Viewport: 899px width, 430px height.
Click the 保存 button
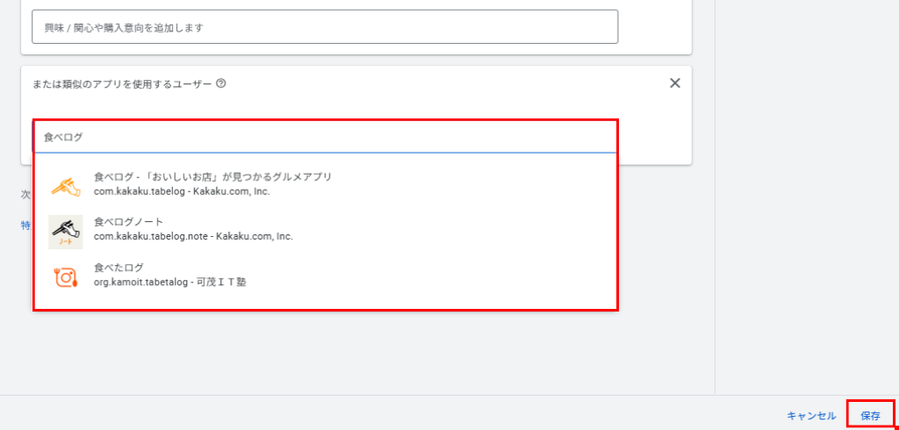coord(870,416)
